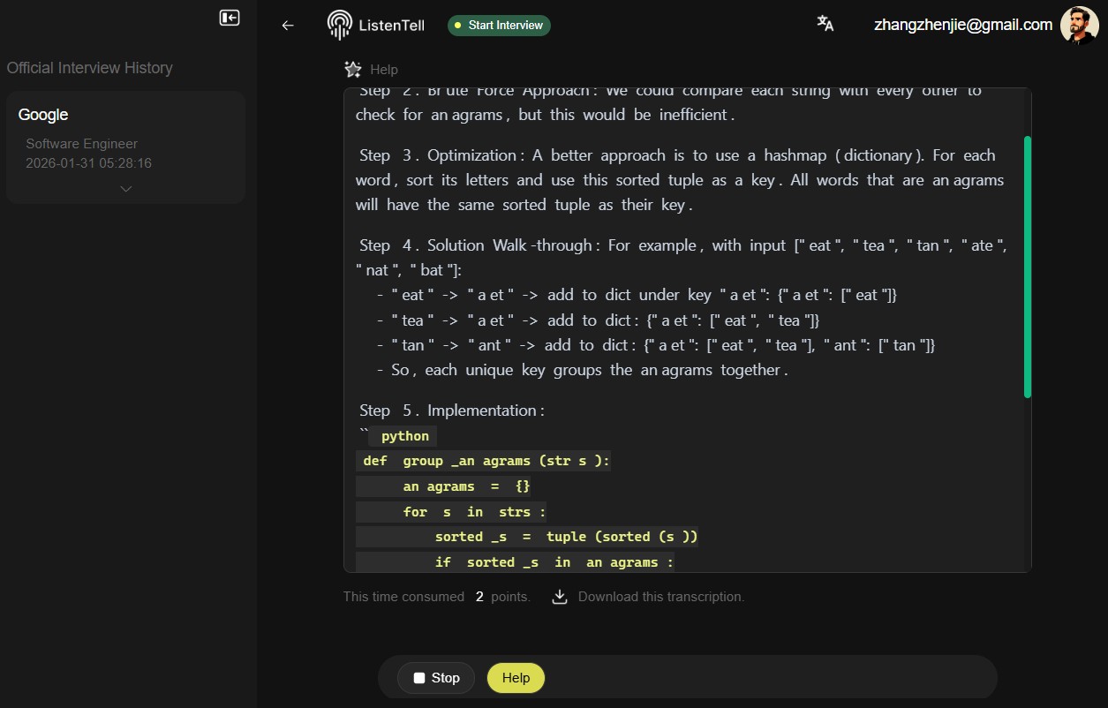Screen dimensions: 1108x708
Task: Click the 'Step 3. Optimization' paragraph
Action: point(680,180)
